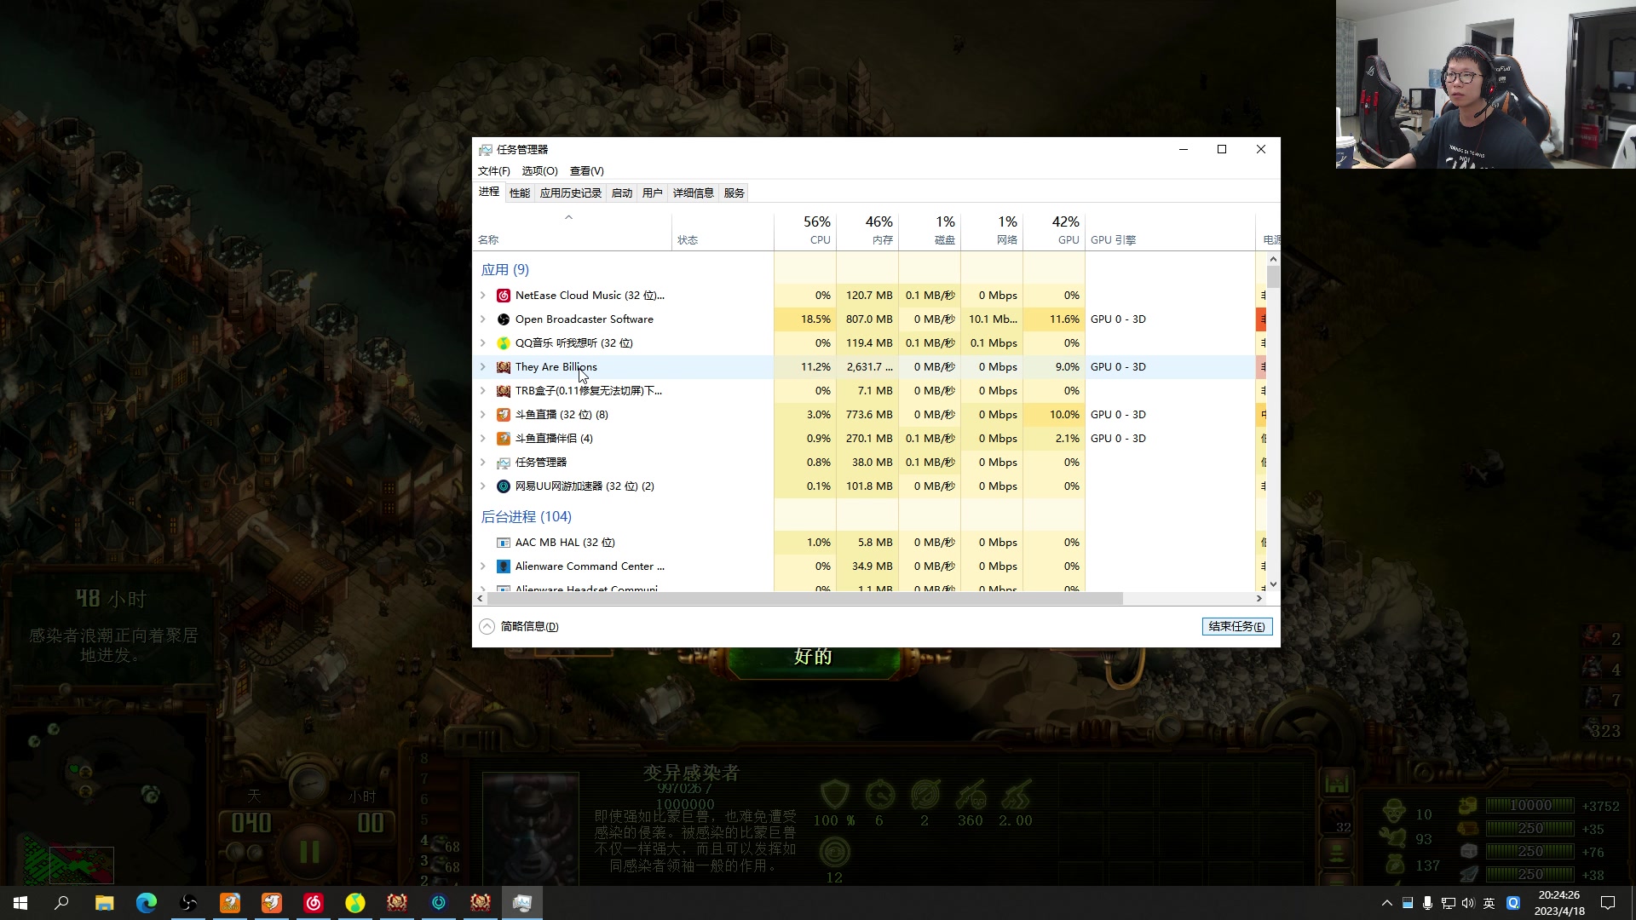This screenshot has height=920, width=1636.
Task: Sort processes by 内存 column header
Action: pos(867,230)
